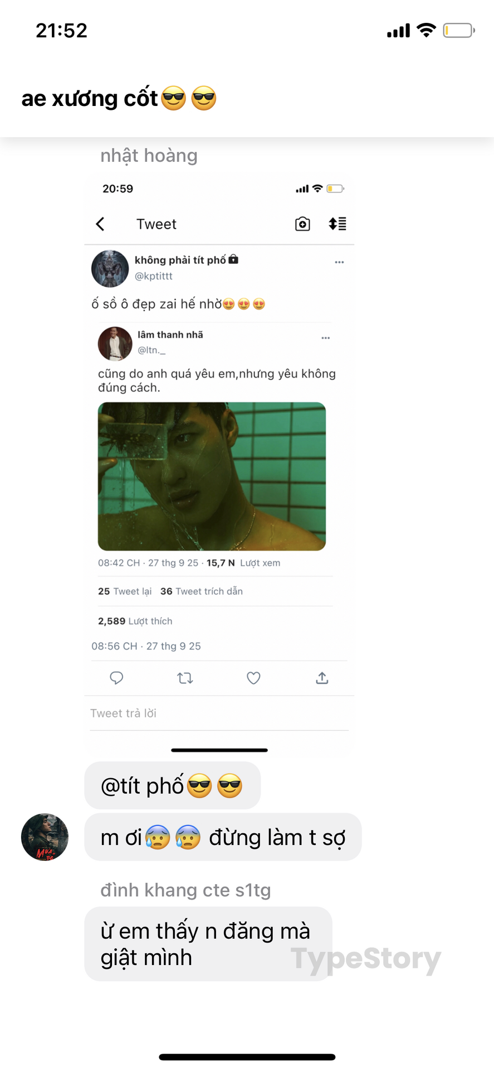This screenshot has width=494, height=1071.
Task: Like the tweet with the heart icon
Action: coord(253,678)
